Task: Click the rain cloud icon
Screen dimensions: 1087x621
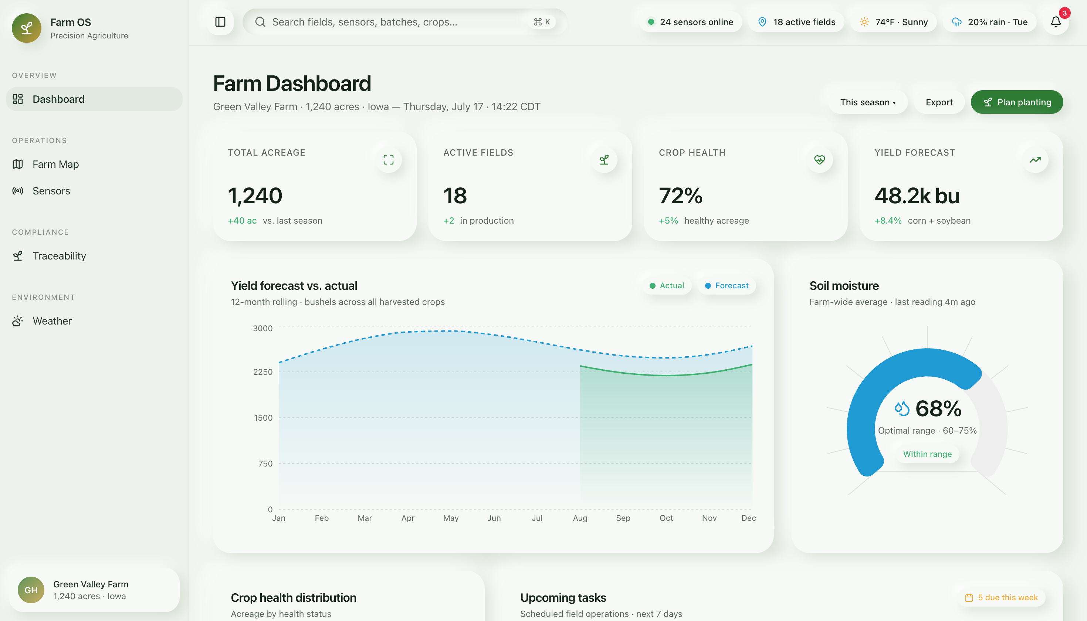Action: point(957,22)
